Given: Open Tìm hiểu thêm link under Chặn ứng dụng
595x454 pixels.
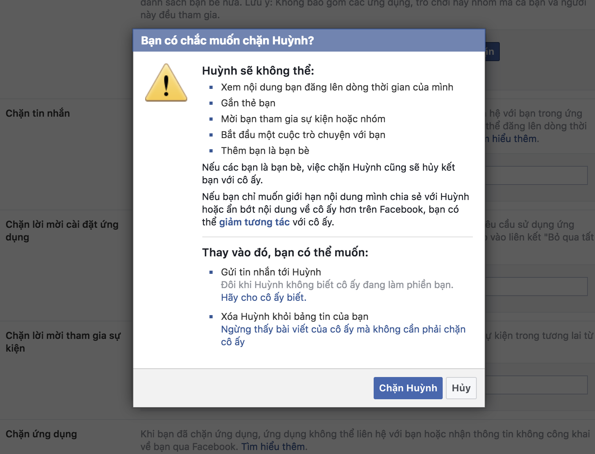Looking at the screenshot, I should coord(273,447).
